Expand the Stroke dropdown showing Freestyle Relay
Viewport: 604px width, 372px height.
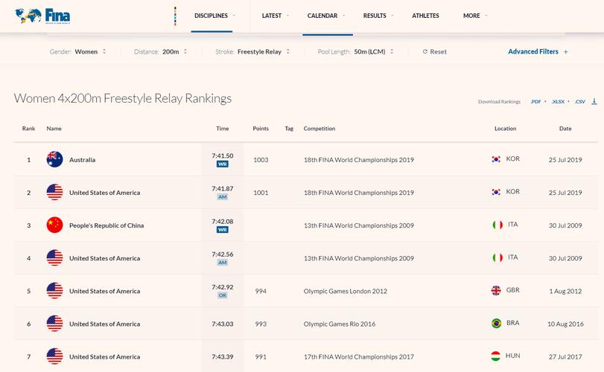pos(264,52)
